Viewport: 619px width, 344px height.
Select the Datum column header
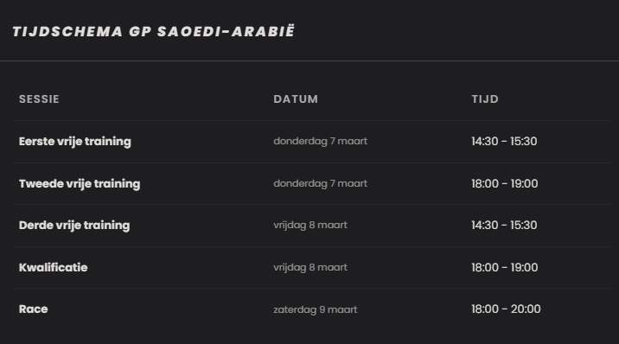296,99
